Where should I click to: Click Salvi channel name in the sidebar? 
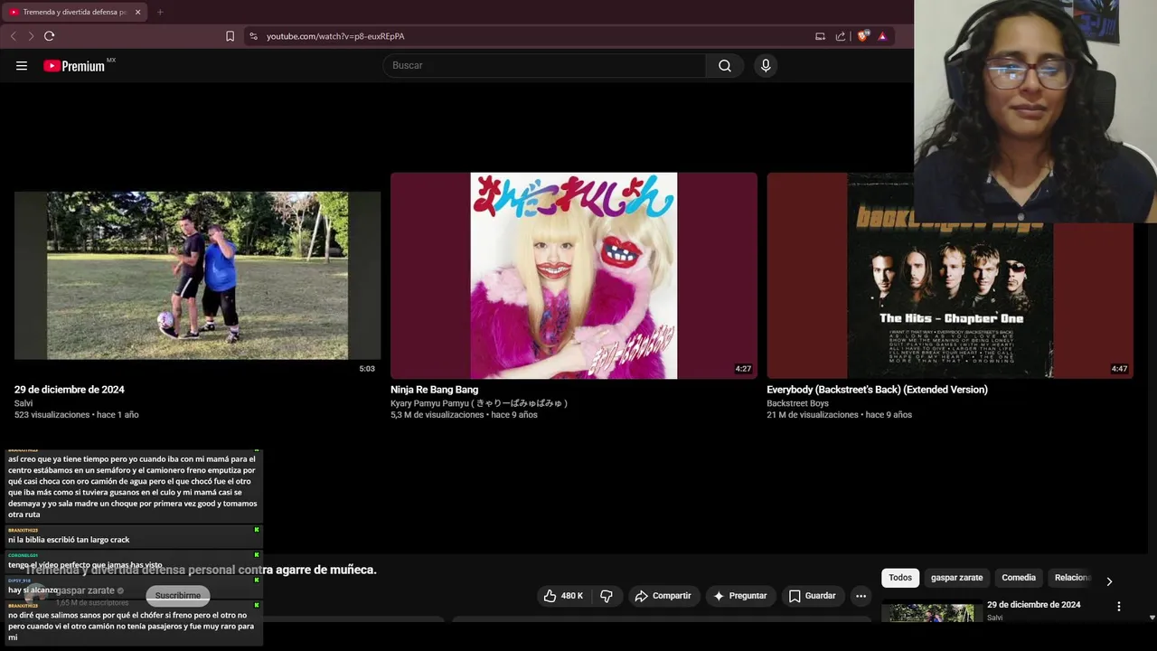tap(994, 618)
